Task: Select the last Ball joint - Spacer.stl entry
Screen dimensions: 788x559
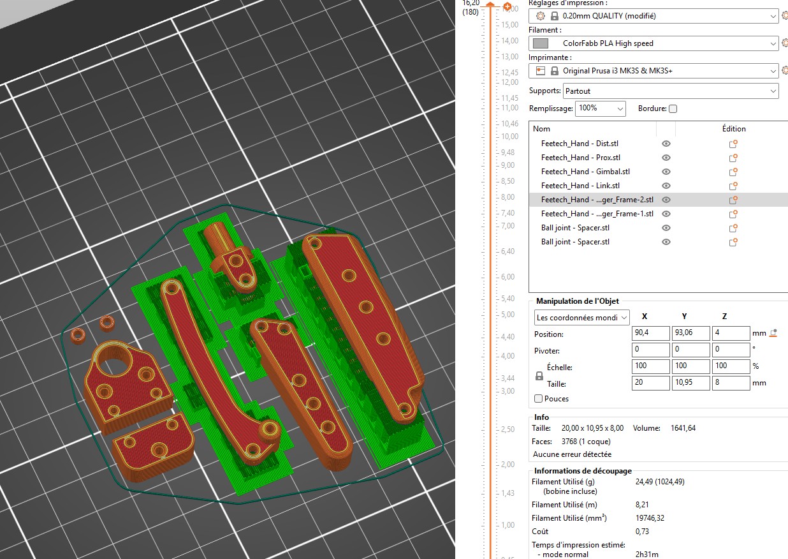Action: pyautogui.click(x=575, y=242)
